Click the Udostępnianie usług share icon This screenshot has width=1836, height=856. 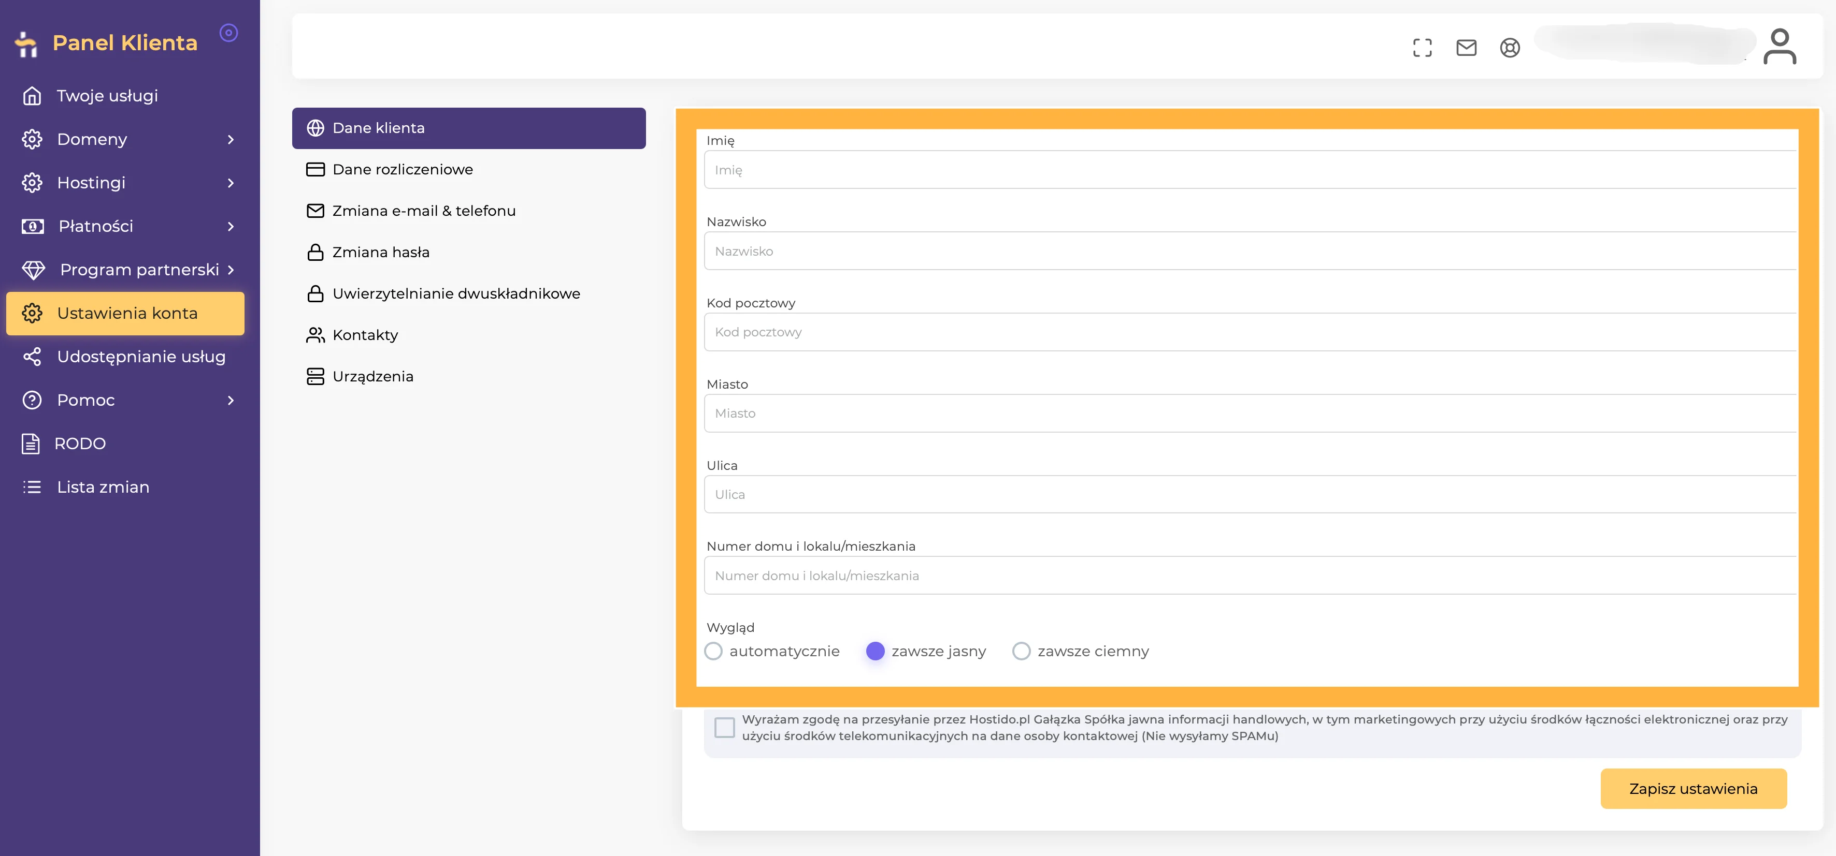[32, 357]
